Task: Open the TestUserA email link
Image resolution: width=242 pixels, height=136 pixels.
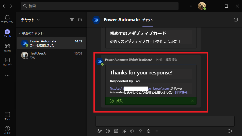Action: pos(140,89)
